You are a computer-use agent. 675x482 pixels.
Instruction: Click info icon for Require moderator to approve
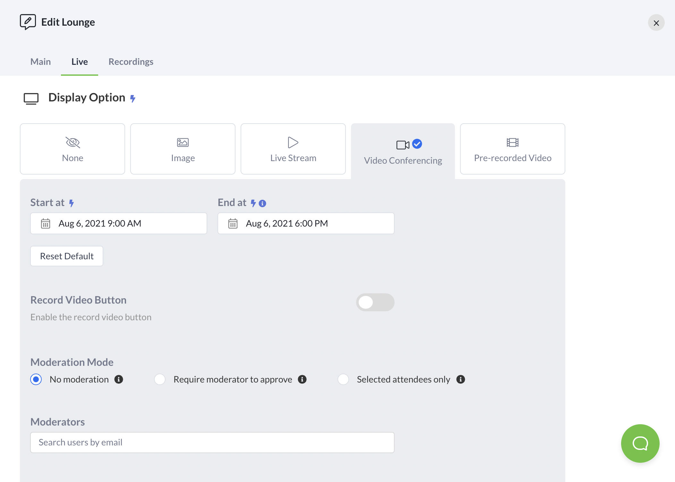(x=302, y=379)
